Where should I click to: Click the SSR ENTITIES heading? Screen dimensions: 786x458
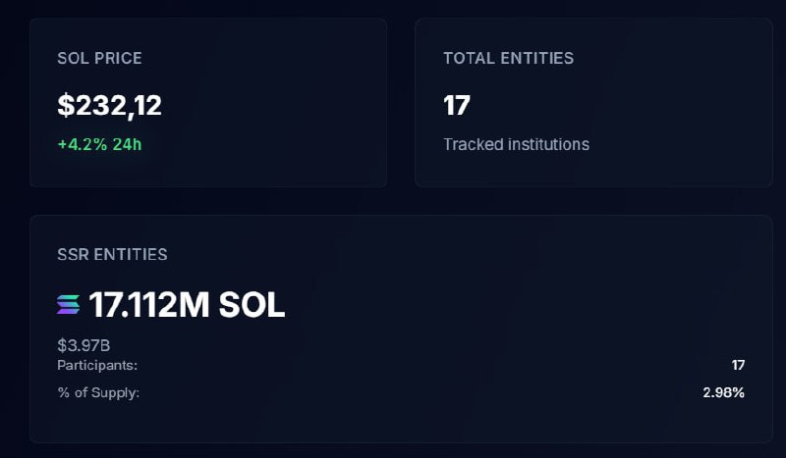pyautogui.click(x=112, y=254)
